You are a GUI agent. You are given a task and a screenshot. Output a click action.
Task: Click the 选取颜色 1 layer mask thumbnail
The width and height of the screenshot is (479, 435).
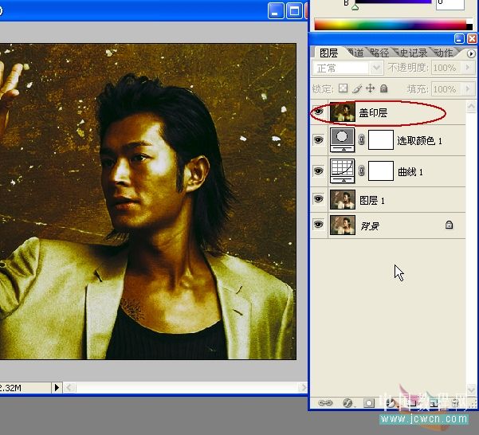(x=381, y=139)
